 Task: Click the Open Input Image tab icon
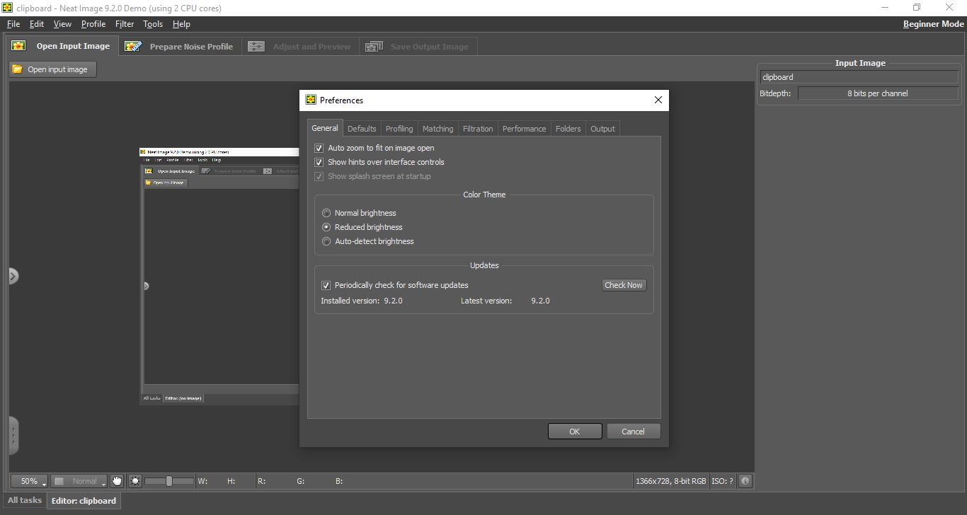pyautogui.click(x=18, y=46)
